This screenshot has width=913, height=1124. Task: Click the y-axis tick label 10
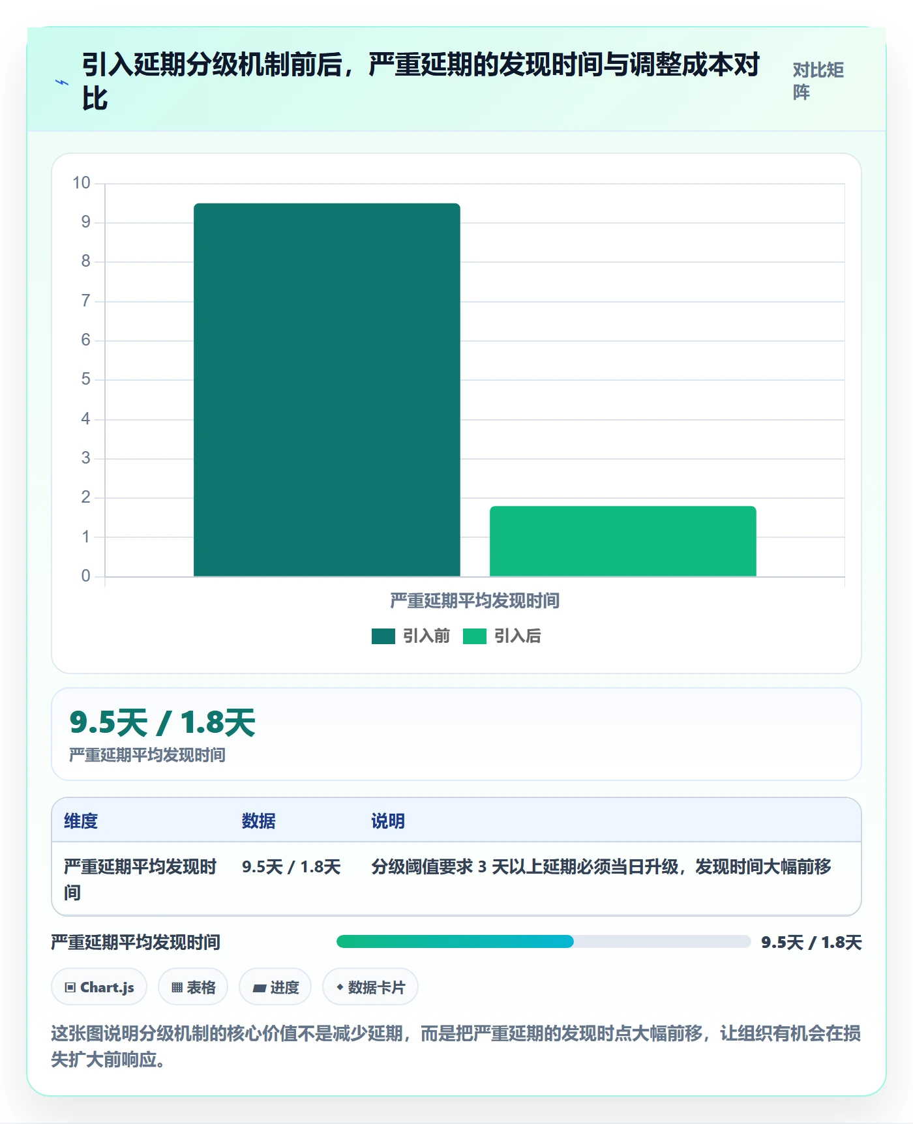tap(82, 183)
